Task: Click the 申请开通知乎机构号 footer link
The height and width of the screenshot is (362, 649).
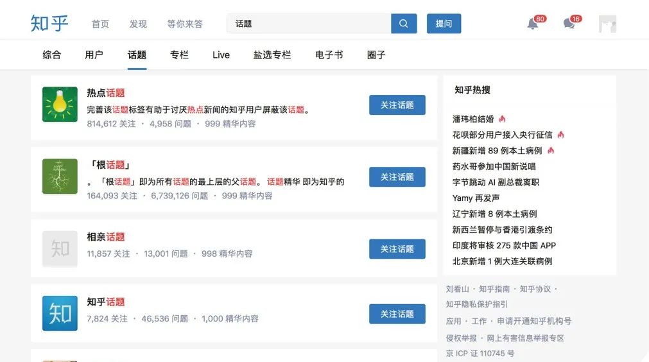Action: pos(534,321)
